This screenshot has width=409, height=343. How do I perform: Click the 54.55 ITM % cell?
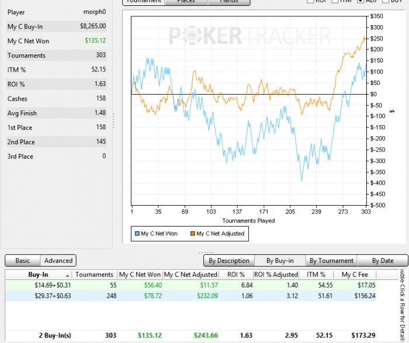[x=325, y=285]
